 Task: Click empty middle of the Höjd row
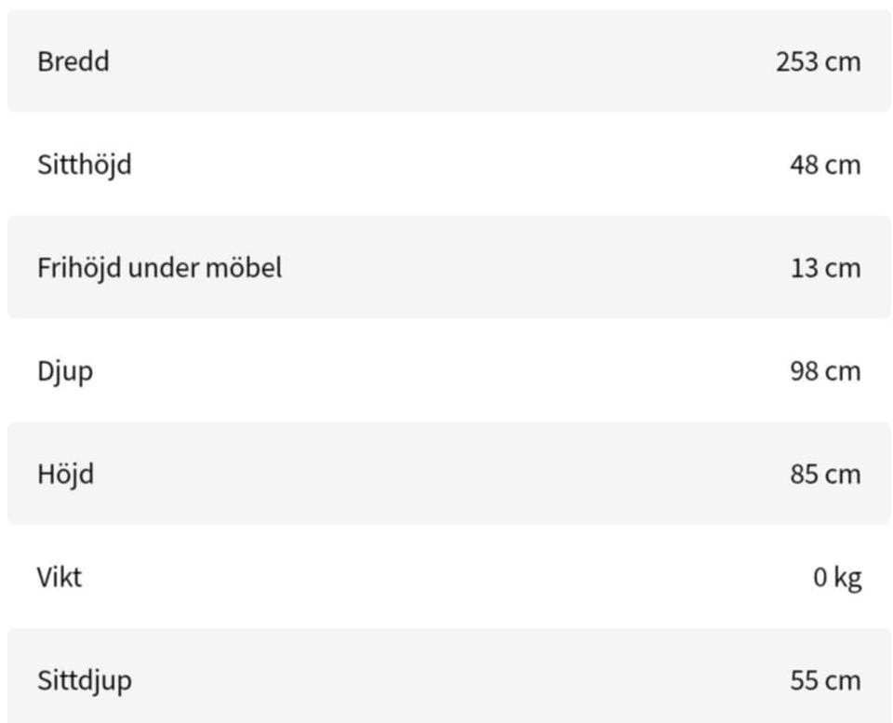tap(446, 475)
